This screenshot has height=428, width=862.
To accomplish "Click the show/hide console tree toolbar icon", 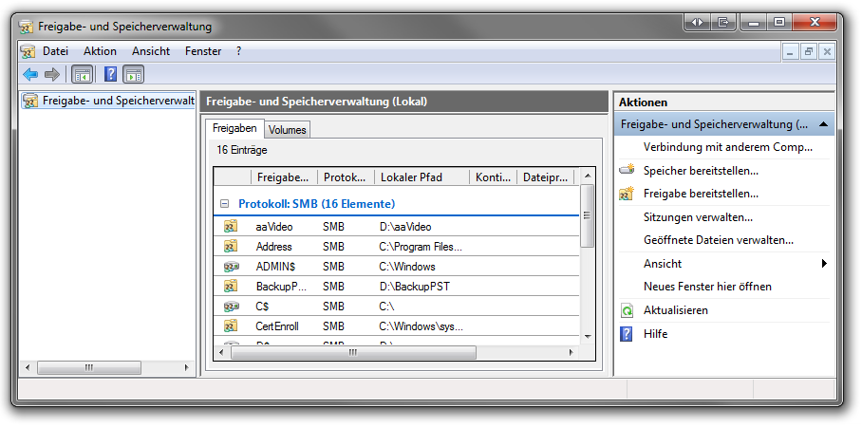I will click(x=83, y=74).
